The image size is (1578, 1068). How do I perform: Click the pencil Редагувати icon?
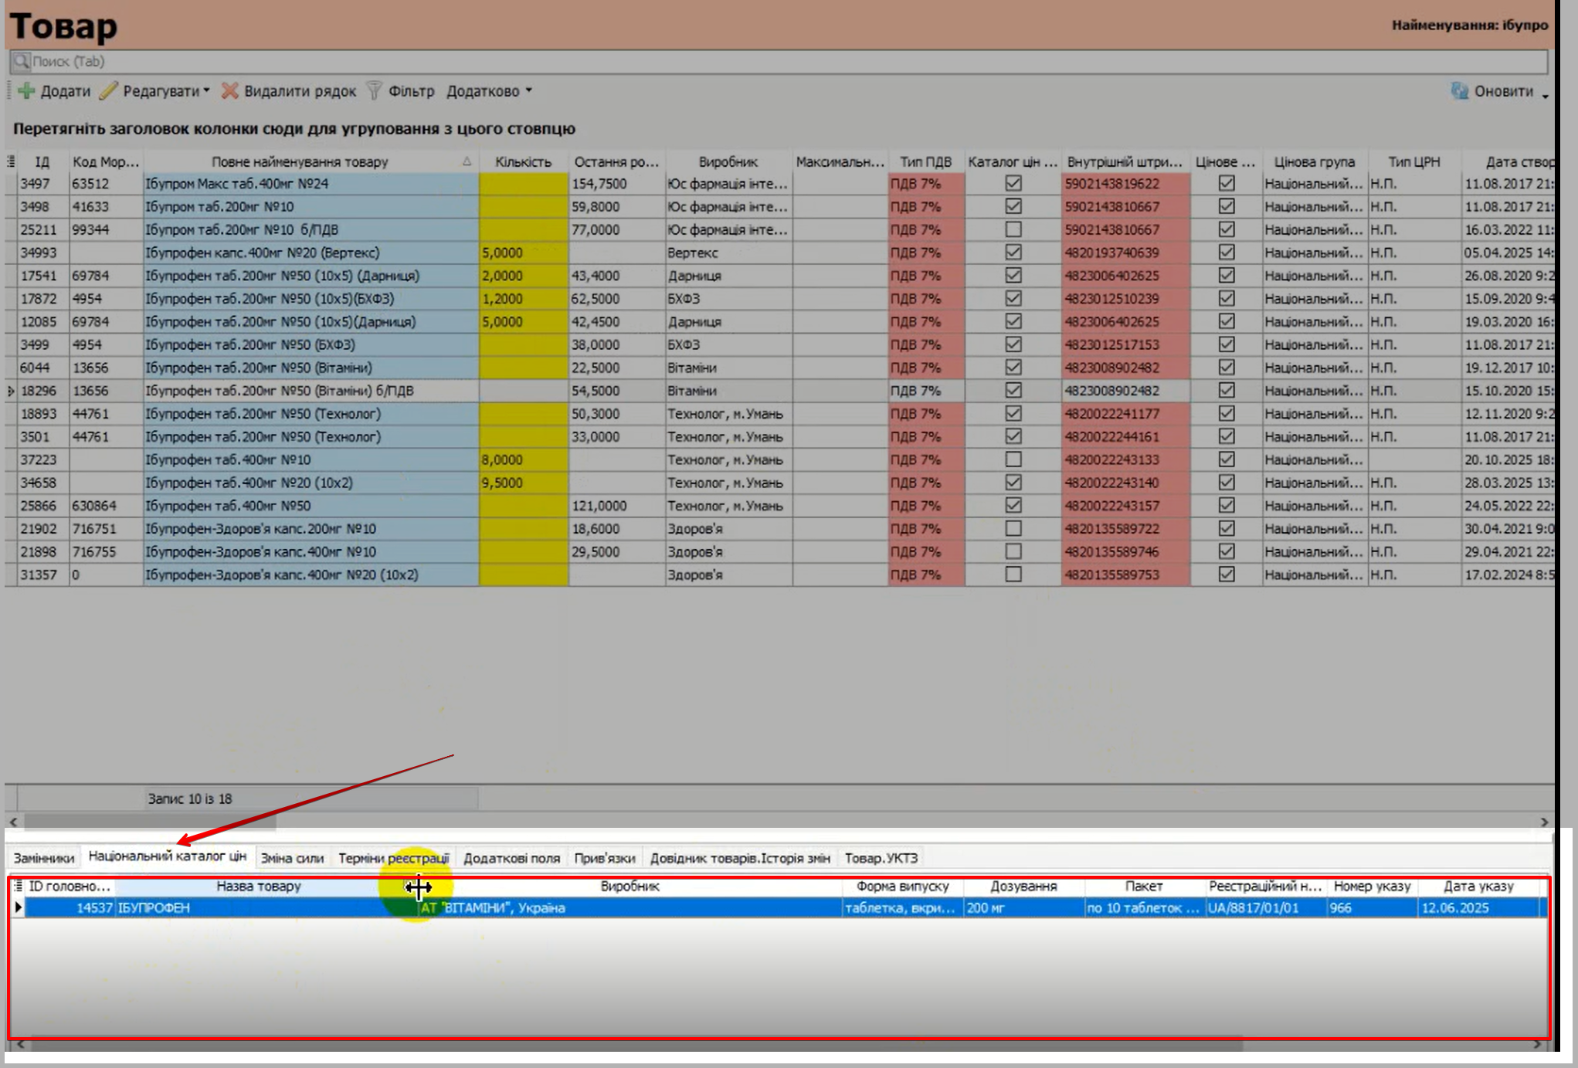click(109, 91)
